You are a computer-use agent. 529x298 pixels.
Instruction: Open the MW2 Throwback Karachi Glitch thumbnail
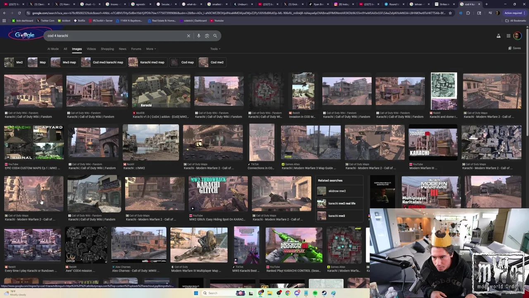[x=218, y=194]
